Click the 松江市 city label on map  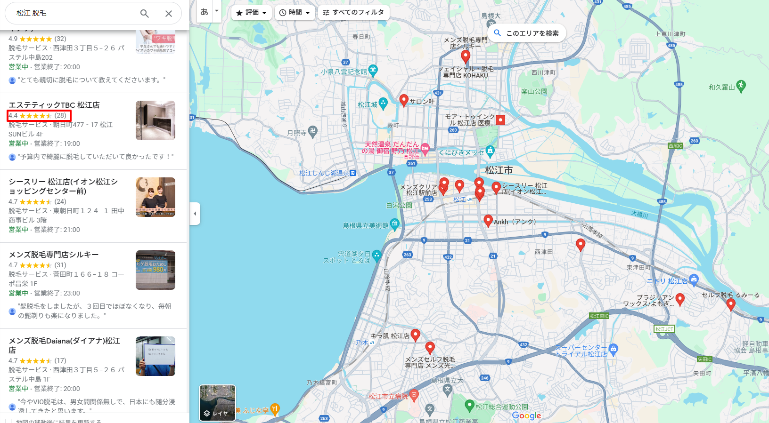(x=499, y=170)
